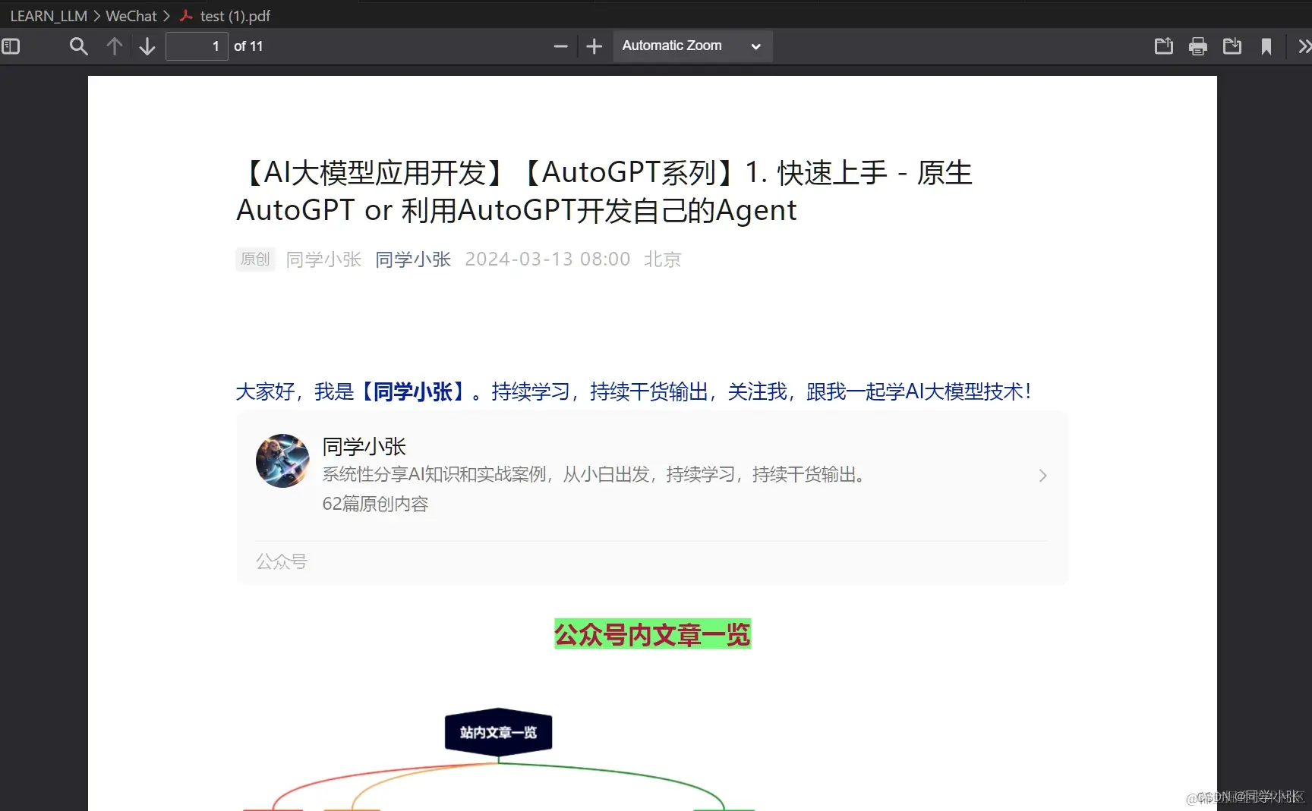Click the PDF file icon in breadcrumb

pyautogui.click(x=186, y=15)
